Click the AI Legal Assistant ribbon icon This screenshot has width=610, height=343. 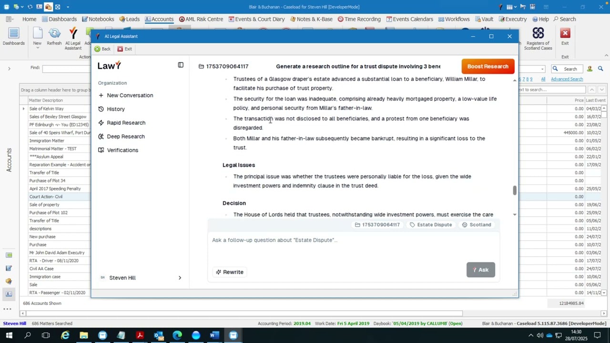pyautogui.click(x=73, y=39)
